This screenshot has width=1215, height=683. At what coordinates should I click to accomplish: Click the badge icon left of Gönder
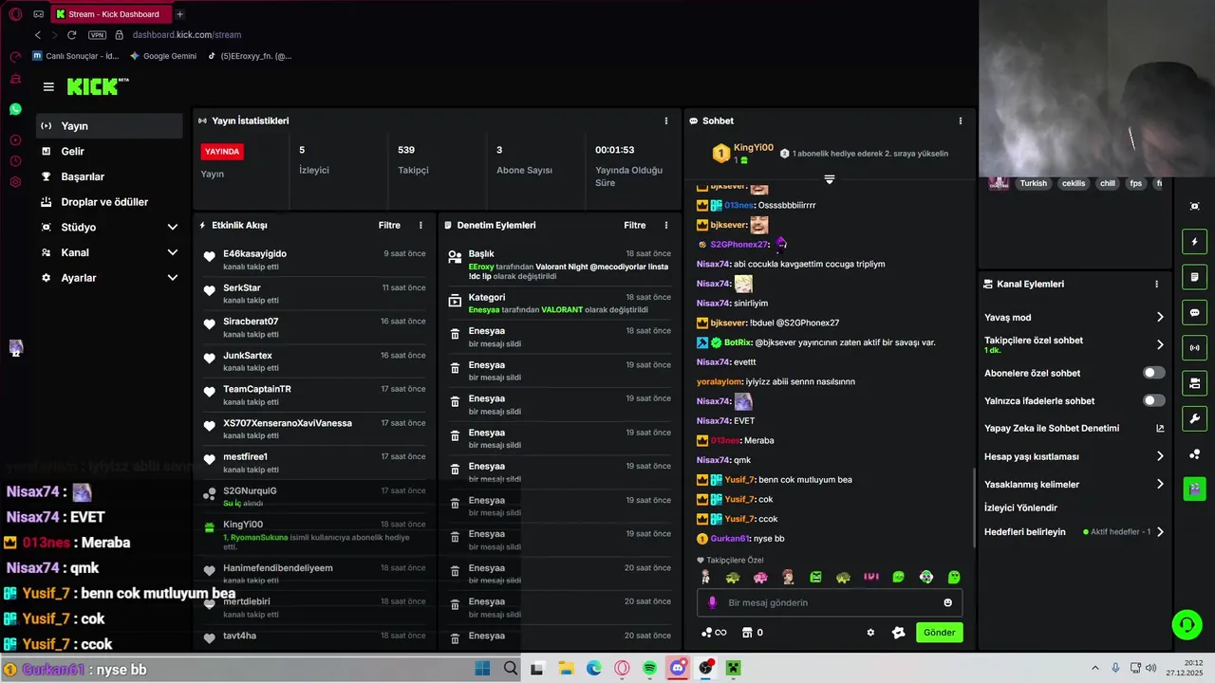pyautogui.click(x=899, y=633)
